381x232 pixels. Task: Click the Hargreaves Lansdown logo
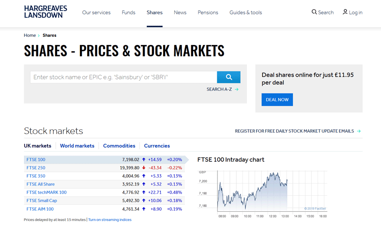coord(46,12)
